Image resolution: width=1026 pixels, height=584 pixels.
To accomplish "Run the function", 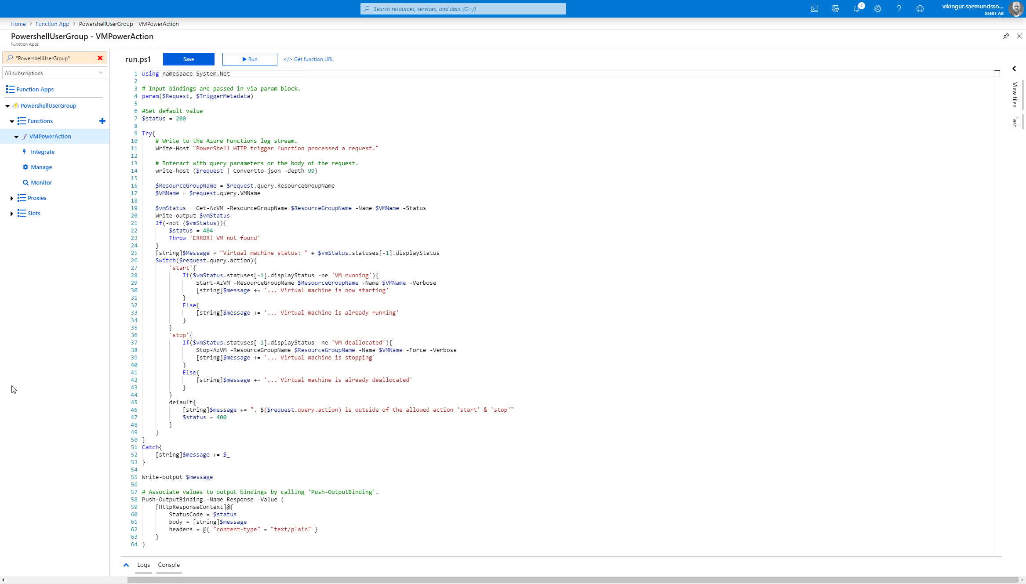I will pyautogui.click(x=250, y=59).
